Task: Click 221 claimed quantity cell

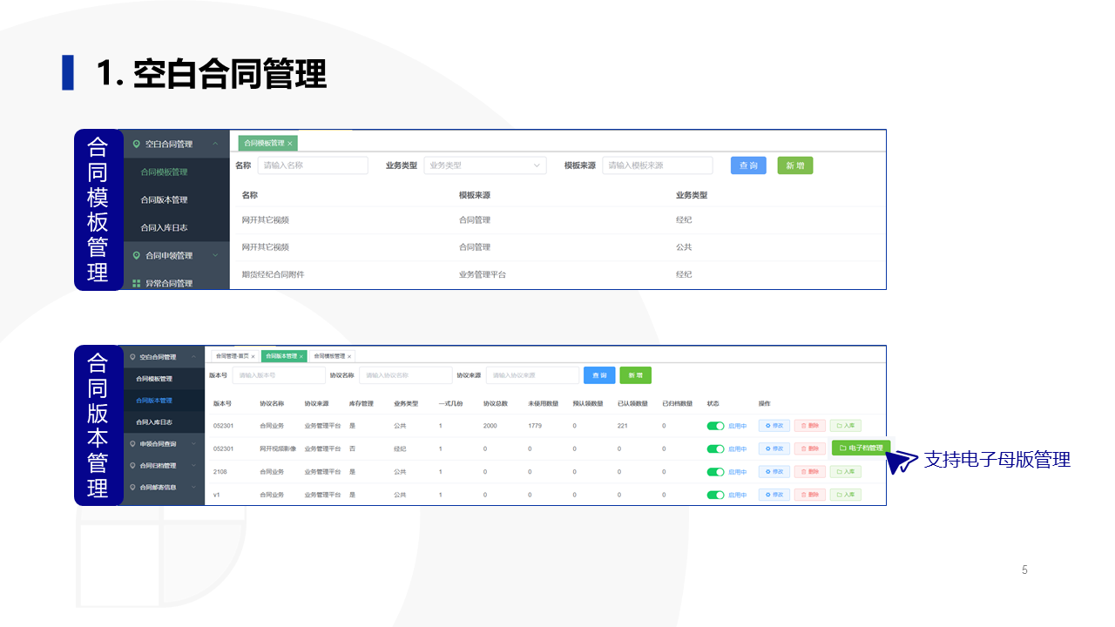Action: point(622,426)
